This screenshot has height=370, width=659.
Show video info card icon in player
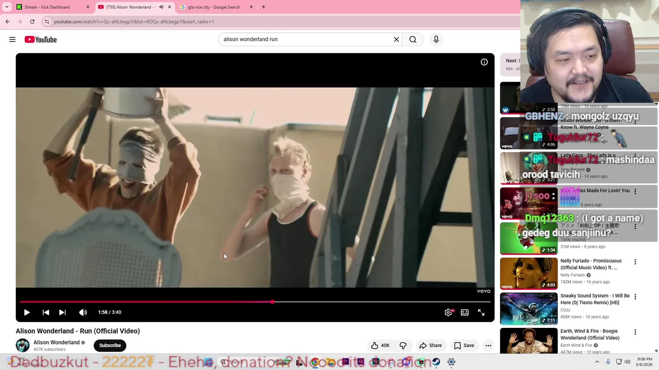(x=484, y=62)
